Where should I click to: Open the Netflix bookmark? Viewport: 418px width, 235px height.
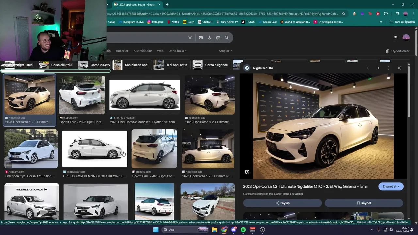pyautogui.click(x=173, y=22)
